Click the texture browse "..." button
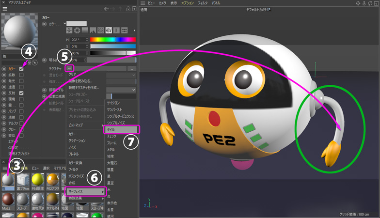Screen dimensions: 380x218 (132, 69)
